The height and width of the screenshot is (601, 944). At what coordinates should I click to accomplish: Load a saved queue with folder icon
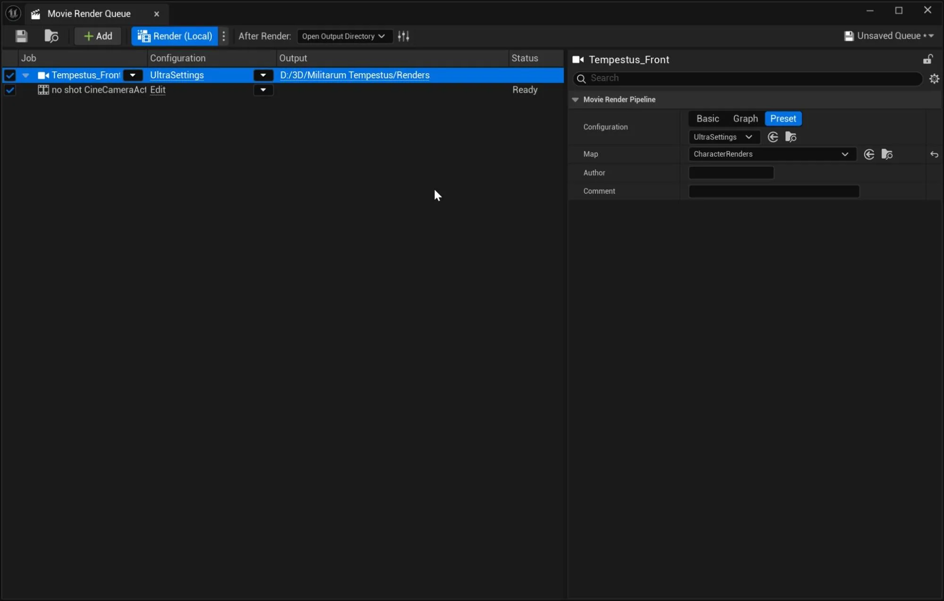pyautogui.click(x=51, y=36)
